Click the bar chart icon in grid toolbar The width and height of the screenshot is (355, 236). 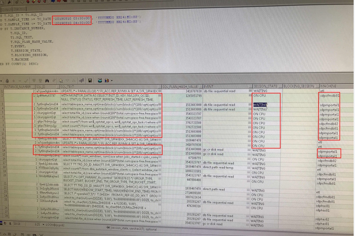(106, 80)
